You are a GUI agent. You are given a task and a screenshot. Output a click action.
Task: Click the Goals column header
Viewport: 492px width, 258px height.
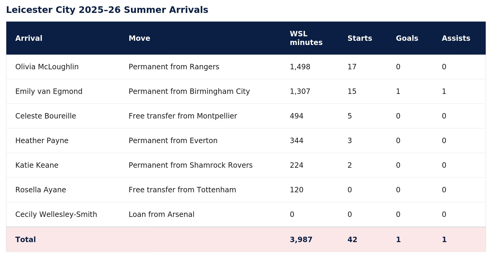pos(407,38)
